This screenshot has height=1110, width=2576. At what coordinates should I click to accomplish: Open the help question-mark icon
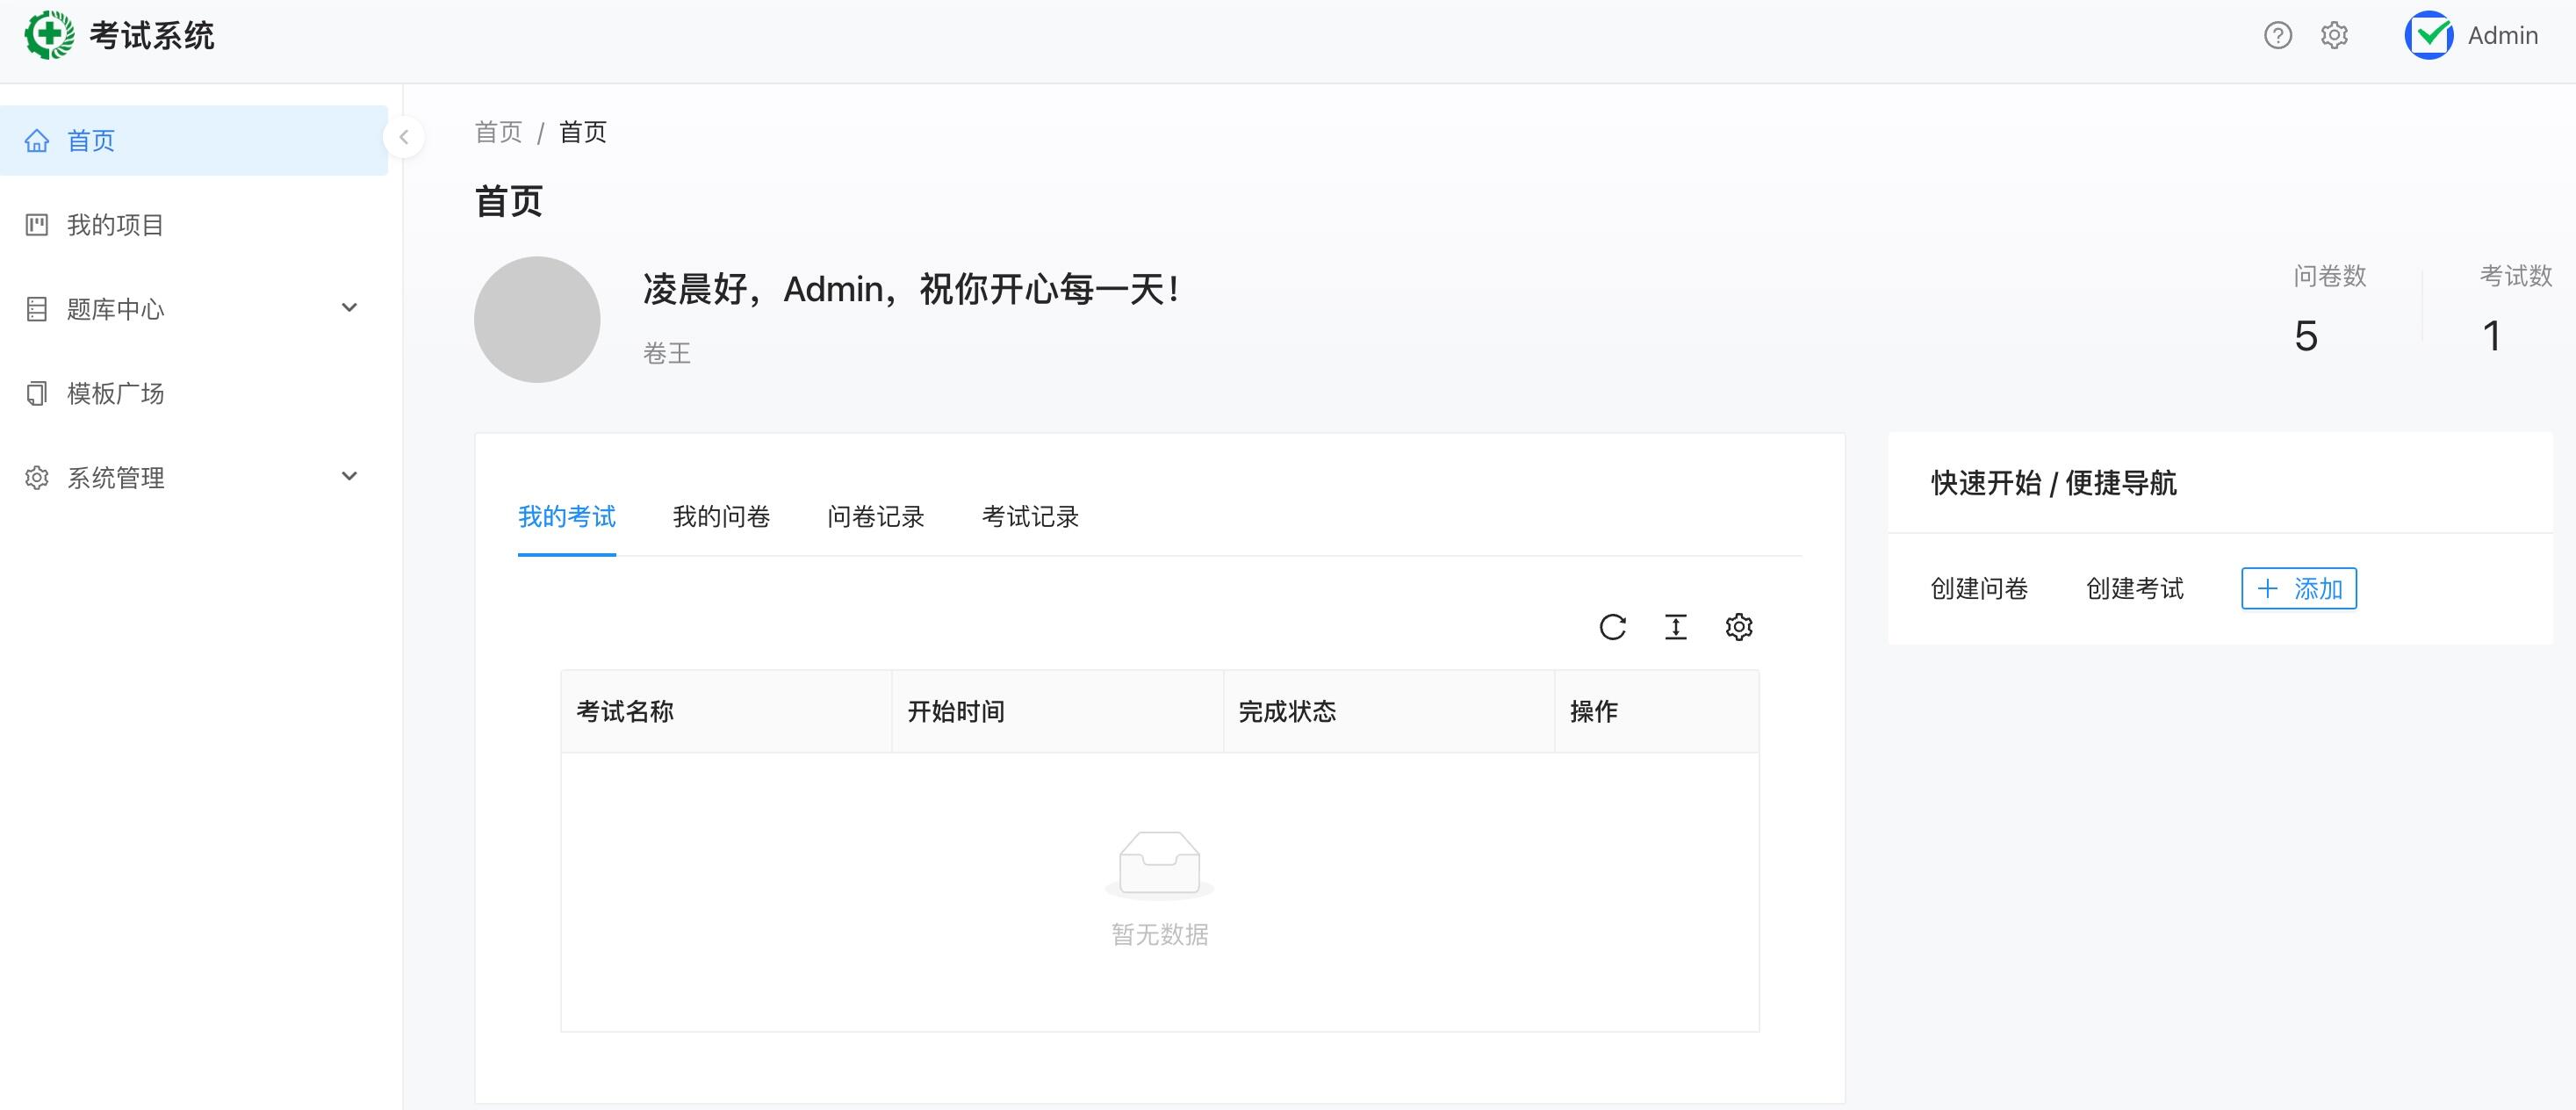coord(2278,36)
